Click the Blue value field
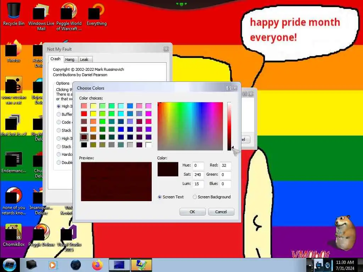This screenshot has width=363, height=272. click(225, 184)
